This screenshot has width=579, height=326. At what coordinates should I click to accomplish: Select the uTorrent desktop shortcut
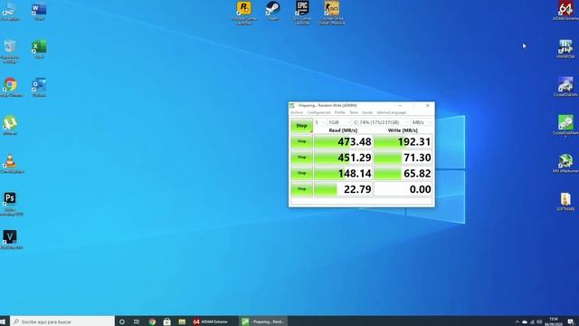(x=10, y=126)
